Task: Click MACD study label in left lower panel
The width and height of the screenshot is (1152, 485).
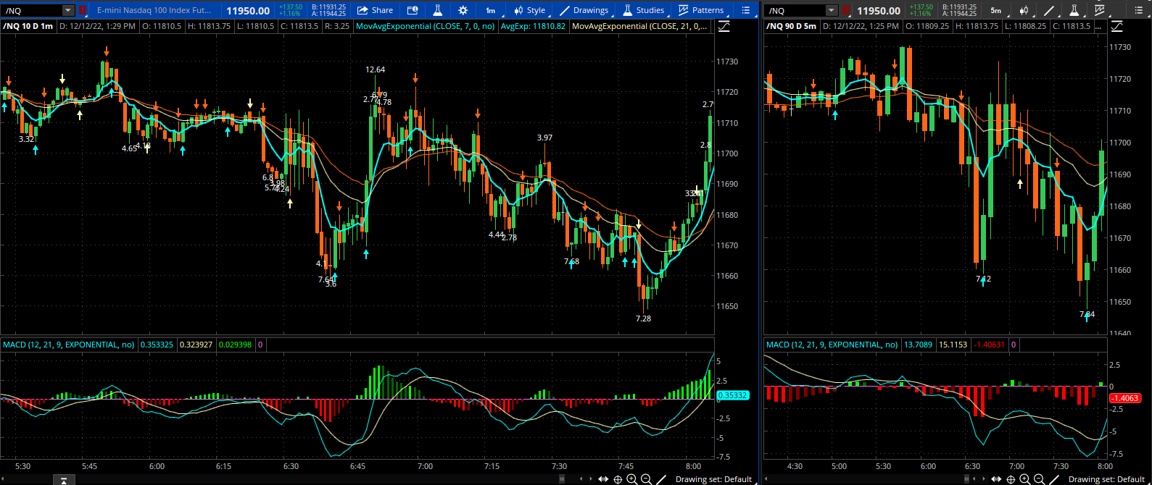Action: [69, 345]
